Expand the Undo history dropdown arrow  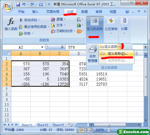coord(28,4)
